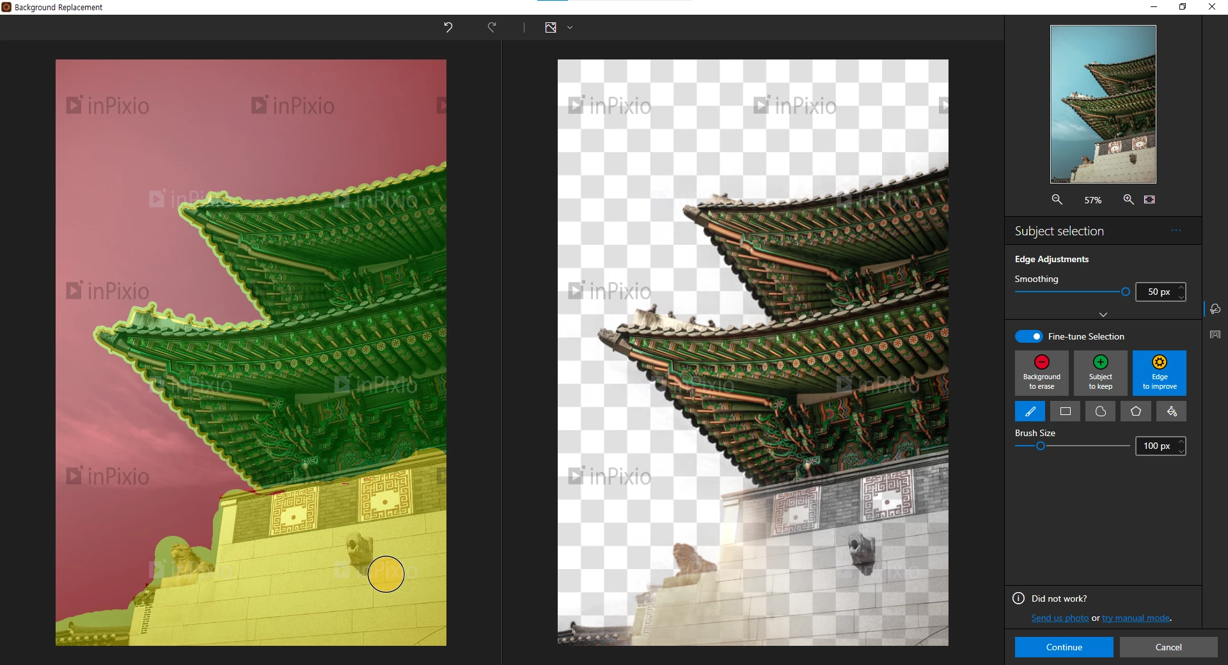Click the Subject selection panel title
The width and height of the screenshot is (1228, 665).
[1059, 231]
